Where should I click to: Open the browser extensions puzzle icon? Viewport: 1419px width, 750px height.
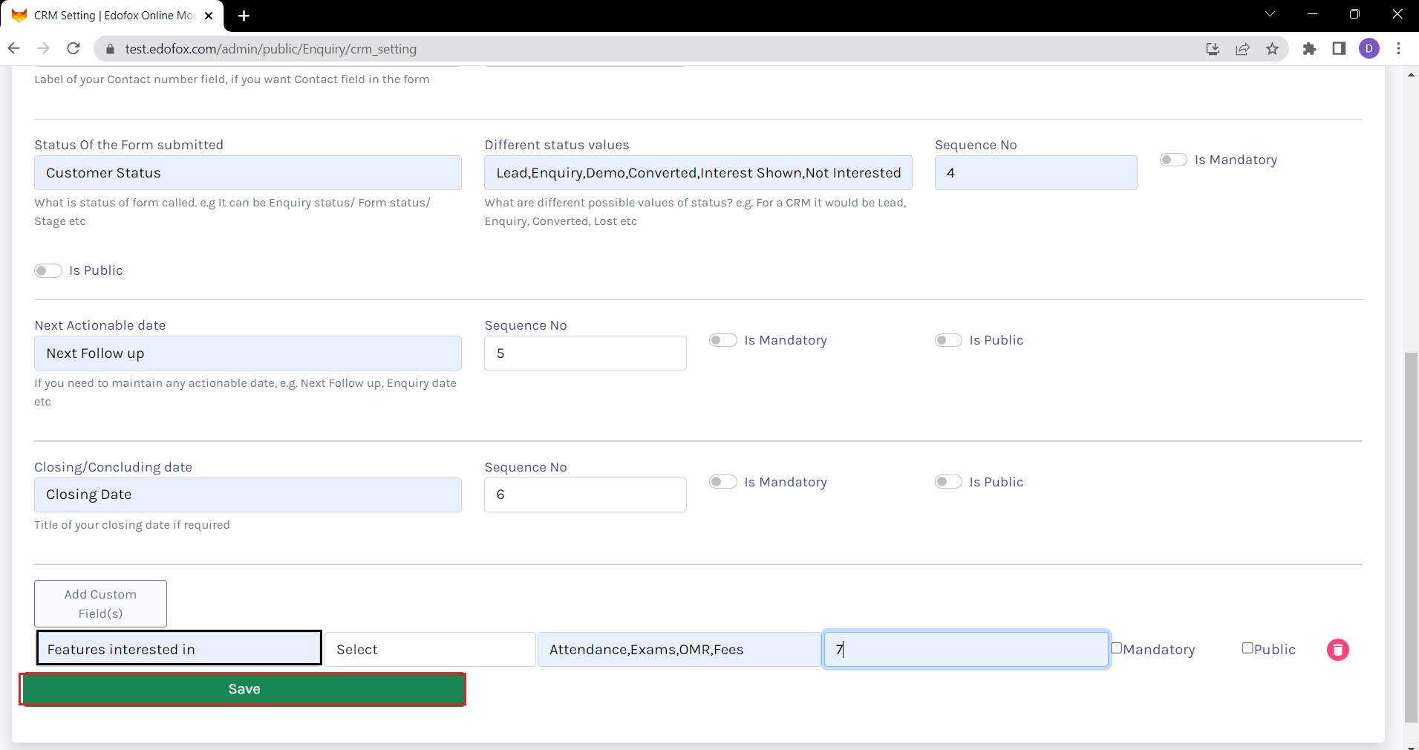1309,49
